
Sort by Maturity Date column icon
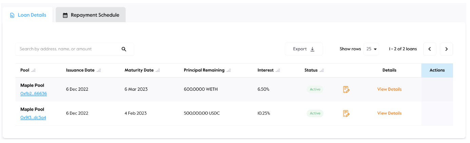158,70
